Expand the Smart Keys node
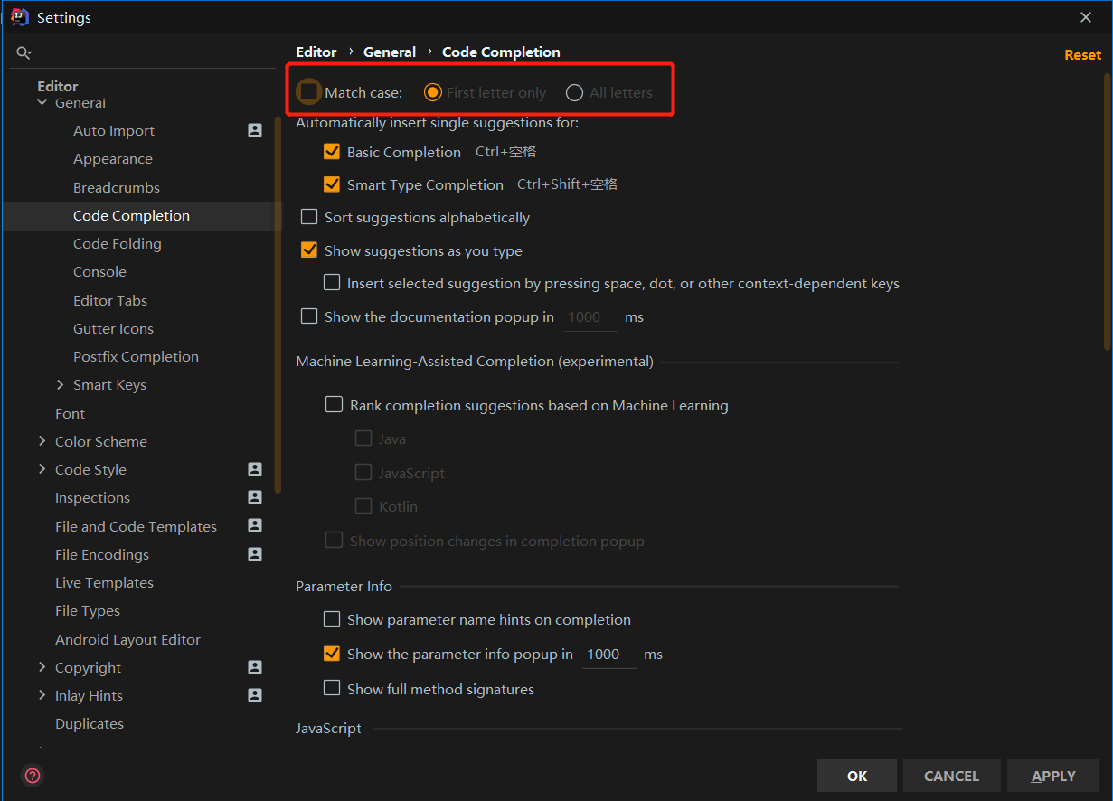This screenshot has height=801, width=1113. pyautogui.click(x=61, y=385)
